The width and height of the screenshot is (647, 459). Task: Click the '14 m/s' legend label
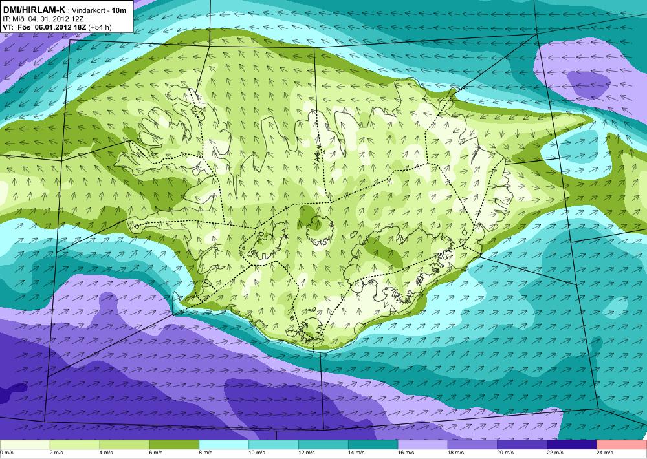coord(356,453)
